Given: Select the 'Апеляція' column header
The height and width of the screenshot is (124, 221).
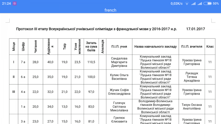Looking at the screenshot, I should 102,47.
